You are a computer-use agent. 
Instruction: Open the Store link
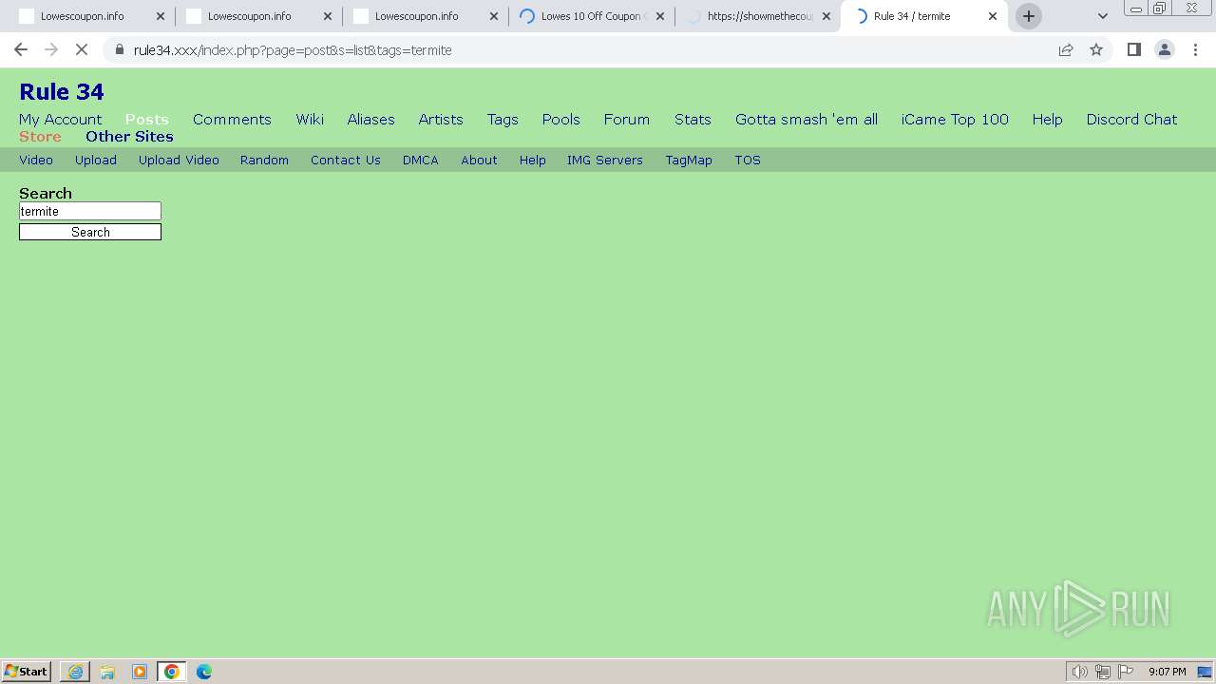pyautogui.click(x=40, y=136)
